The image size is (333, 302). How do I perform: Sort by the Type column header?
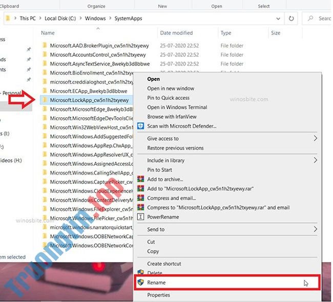tap(226, 33)
